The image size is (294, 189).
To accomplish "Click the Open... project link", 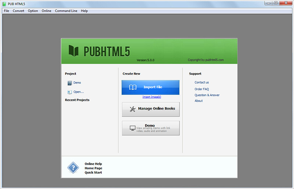I will 79,92.
